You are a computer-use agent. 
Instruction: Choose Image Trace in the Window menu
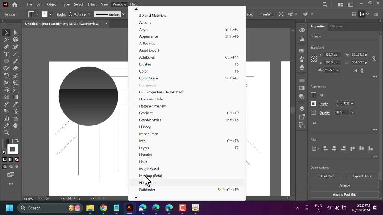[187, 134]
